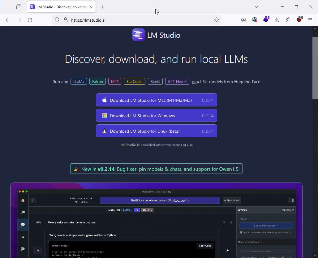Click the Copy Code button
The image size is (318, 258).
[205, 246]
